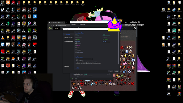Select the Isaac Cheat Sheet browser tab
This screenshot has width=183, height=103.
(57, 23)
